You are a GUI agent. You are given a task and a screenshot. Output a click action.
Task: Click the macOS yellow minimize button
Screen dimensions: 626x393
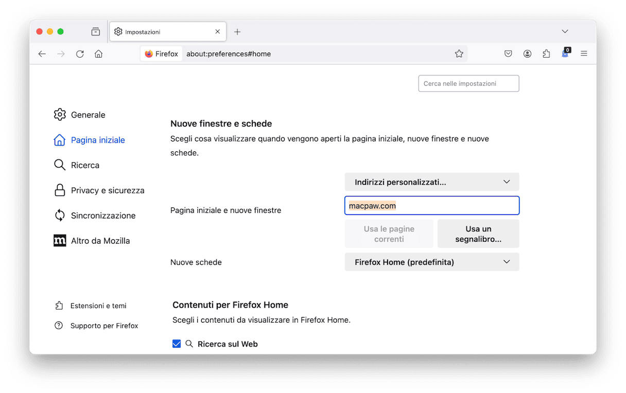(50, 32)
